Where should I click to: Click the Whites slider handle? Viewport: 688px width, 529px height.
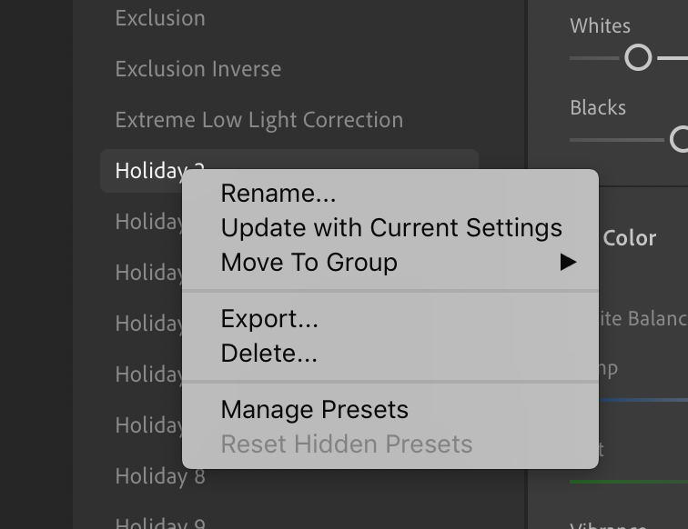639,58
